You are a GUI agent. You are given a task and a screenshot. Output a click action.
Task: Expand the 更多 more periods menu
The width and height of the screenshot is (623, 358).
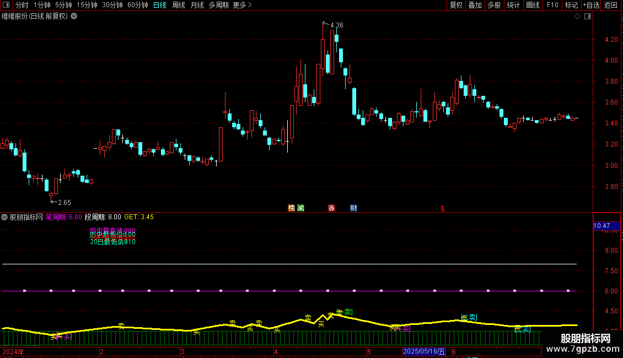click(242, 5)
